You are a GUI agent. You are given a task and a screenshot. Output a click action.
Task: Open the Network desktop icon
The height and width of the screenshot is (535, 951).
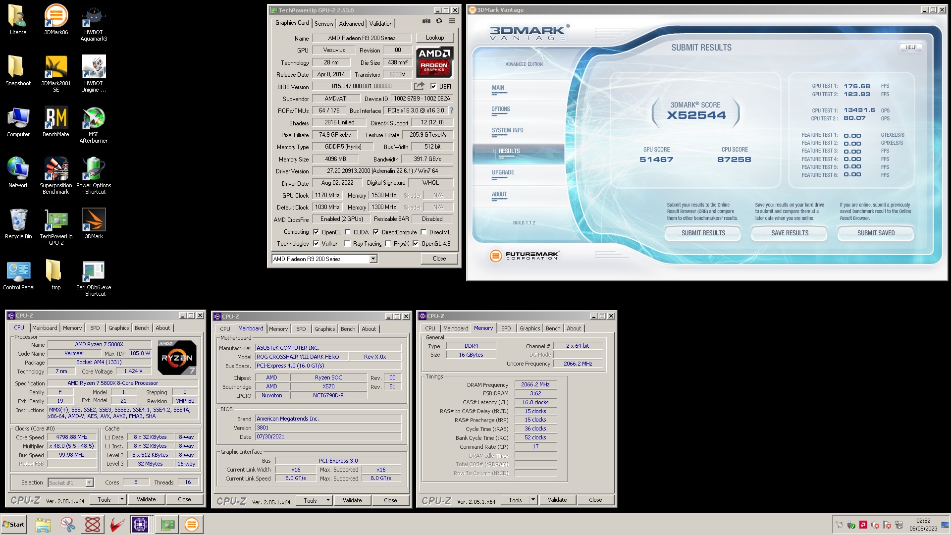click(18, 173)
